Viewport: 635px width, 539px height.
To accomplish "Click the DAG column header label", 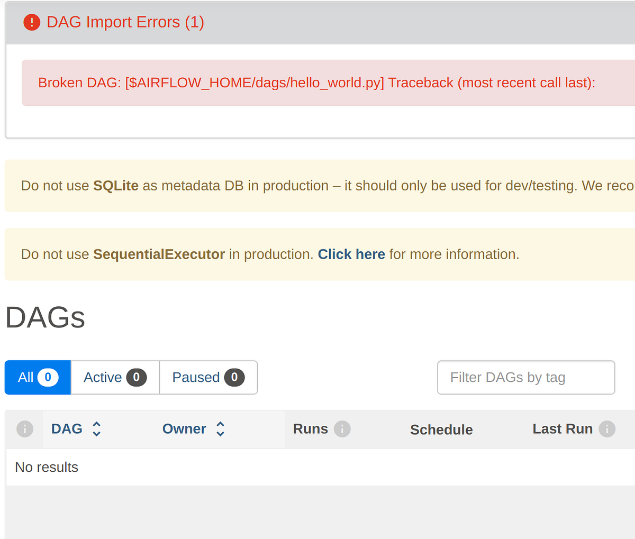I will coord(67,429).
